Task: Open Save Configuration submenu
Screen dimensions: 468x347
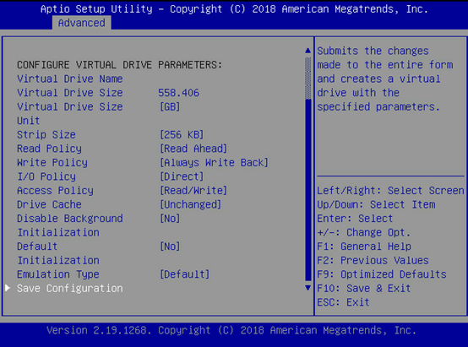Action: 70,289
